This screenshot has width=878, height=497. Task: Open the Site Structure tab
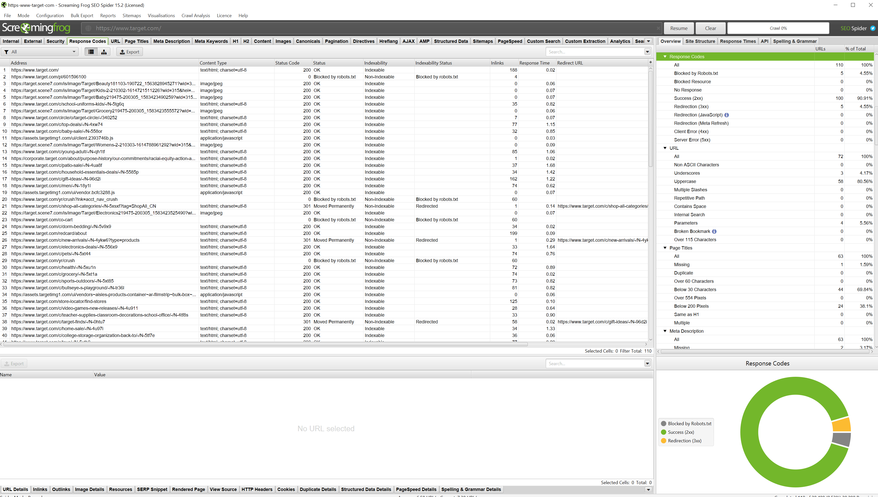click(x=700, y=41)
